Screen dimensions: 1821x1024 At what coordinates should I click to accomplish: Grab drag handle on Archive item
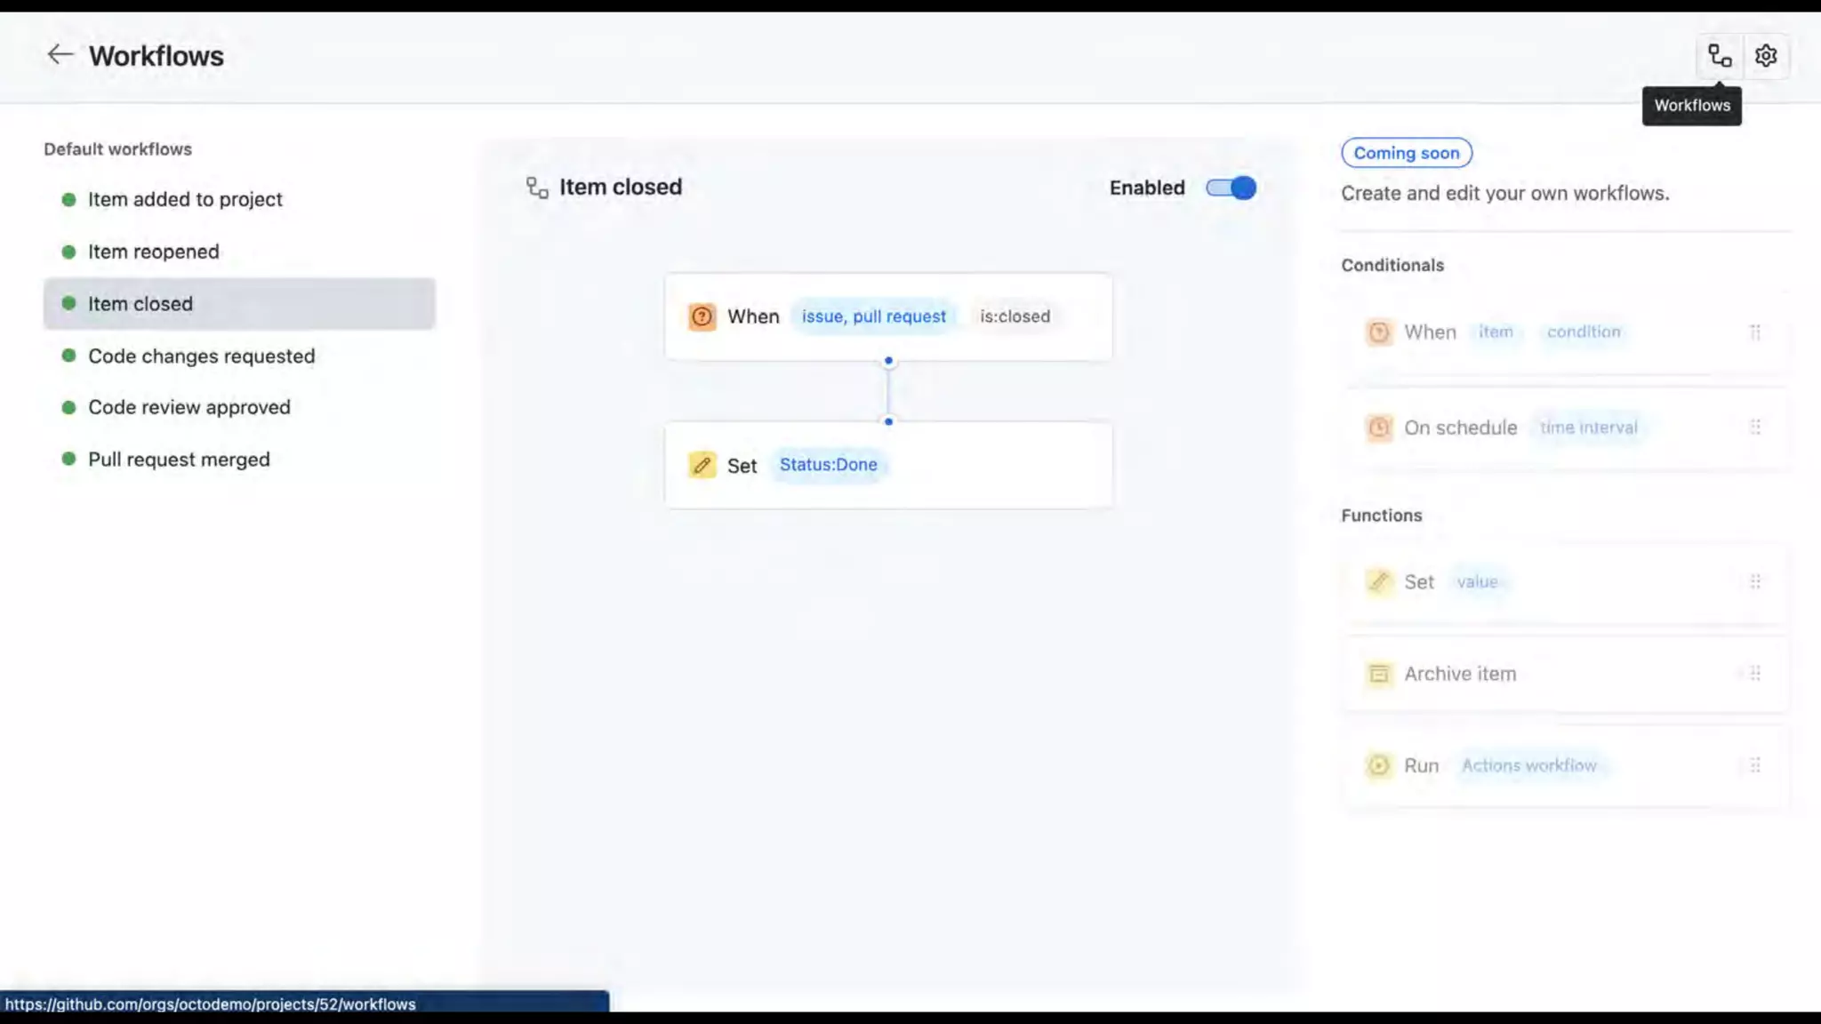(1755, 674)
